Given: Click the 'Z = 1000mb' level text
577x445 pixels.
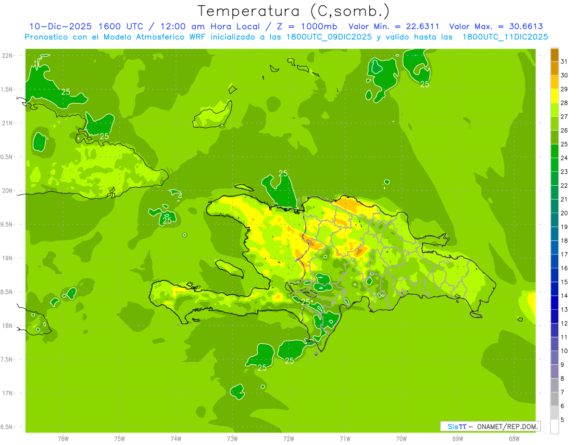Looking at the screenshot, I should click(x=307, y=26).
